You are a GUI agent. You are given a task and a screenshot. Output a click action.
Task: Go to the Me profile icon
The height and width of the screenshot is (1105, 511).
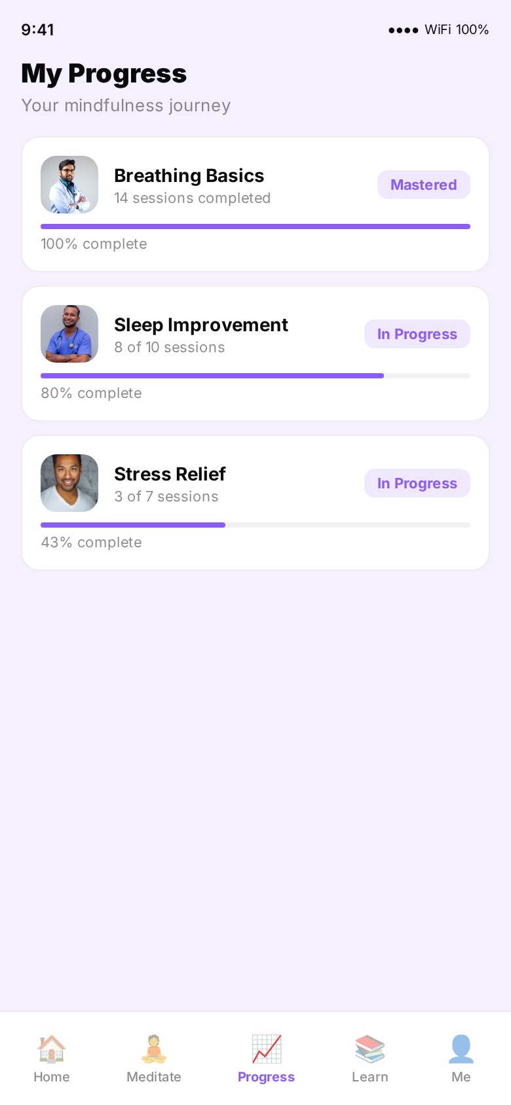(461, 1049)
